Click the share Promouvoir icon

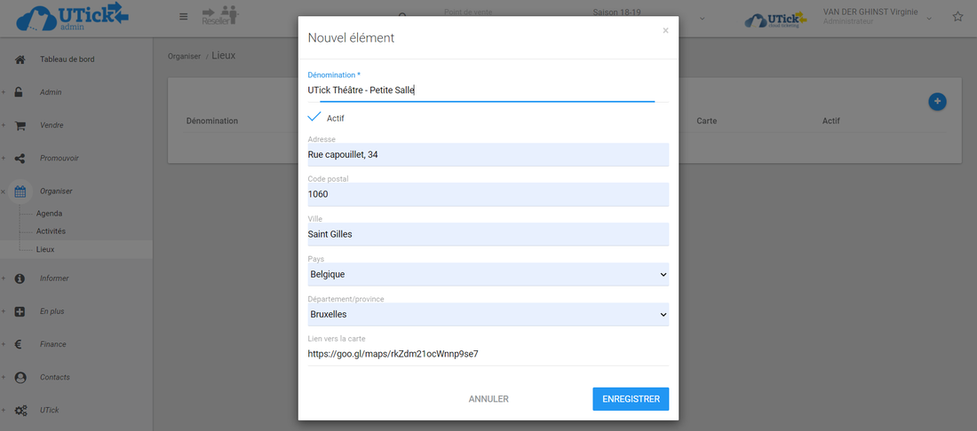[20, 158]
